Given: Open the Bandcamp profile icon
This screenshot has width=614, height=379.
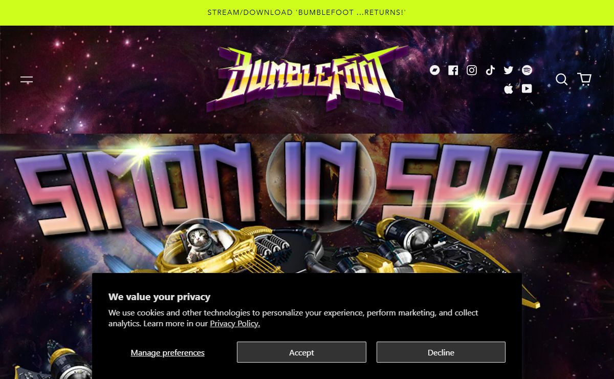Looking at the screenshot, I should point(435,70).
